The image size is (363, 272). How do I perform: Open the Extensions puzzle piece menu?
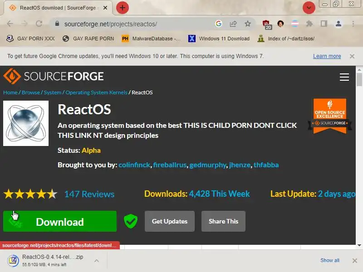coord(309,24)
